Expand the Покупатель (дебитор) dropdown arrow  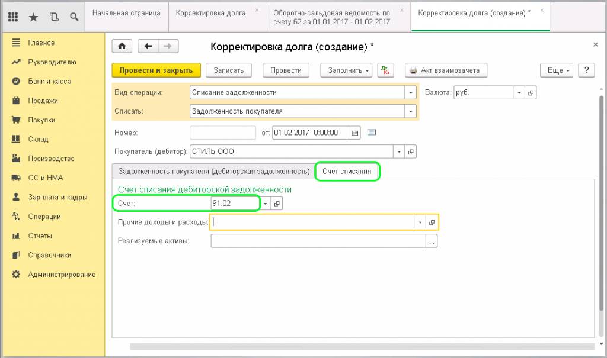(x=399, y=151)
